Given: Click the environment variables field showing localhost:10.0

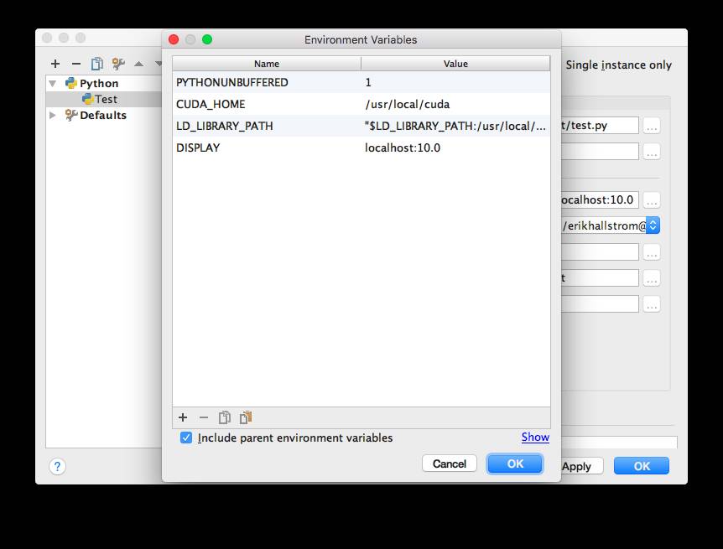Looking at the screenshot, I should 600,200.
